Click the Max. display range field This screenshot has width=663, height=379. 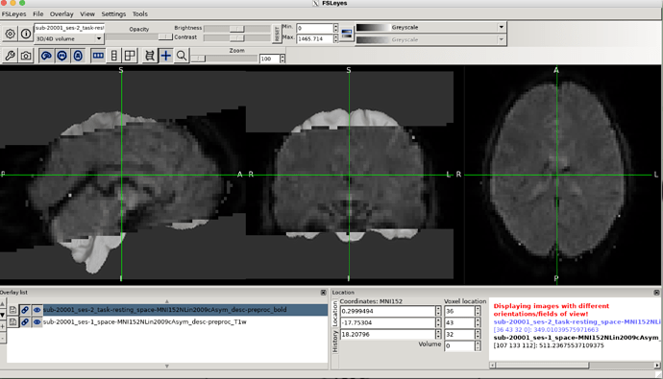pyautogui.click(x=314, y=38)
